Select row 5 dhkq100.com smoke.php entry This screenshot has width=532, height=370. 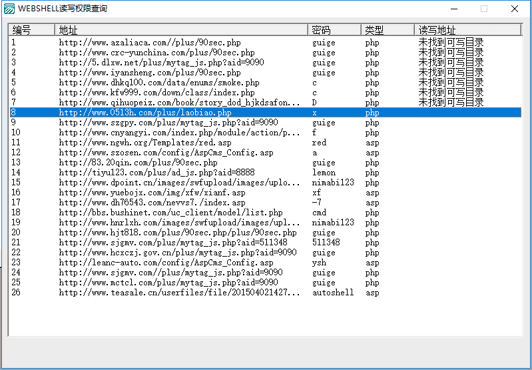click(x=158, y=83)
